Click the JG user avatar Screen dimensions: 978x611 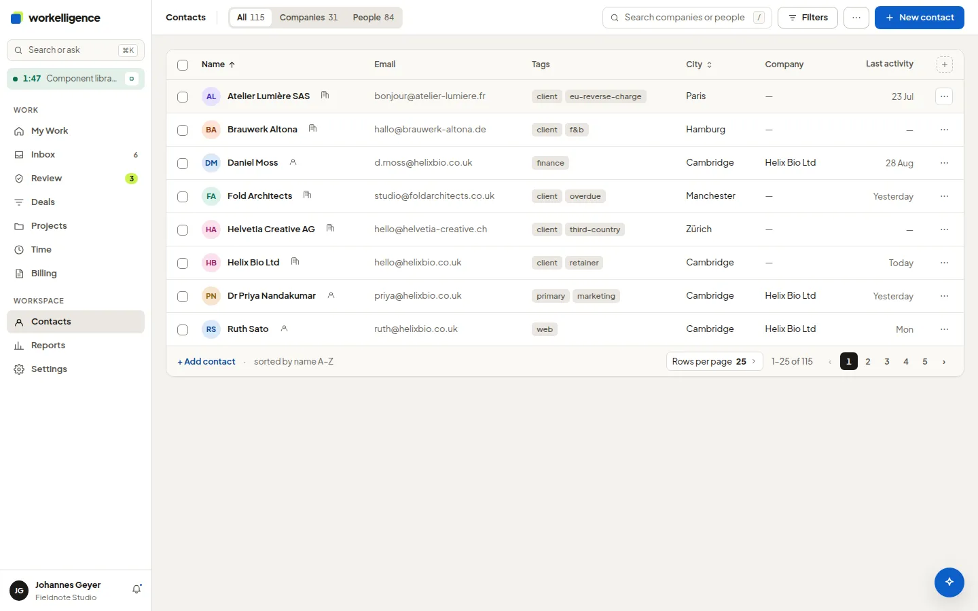19,591
